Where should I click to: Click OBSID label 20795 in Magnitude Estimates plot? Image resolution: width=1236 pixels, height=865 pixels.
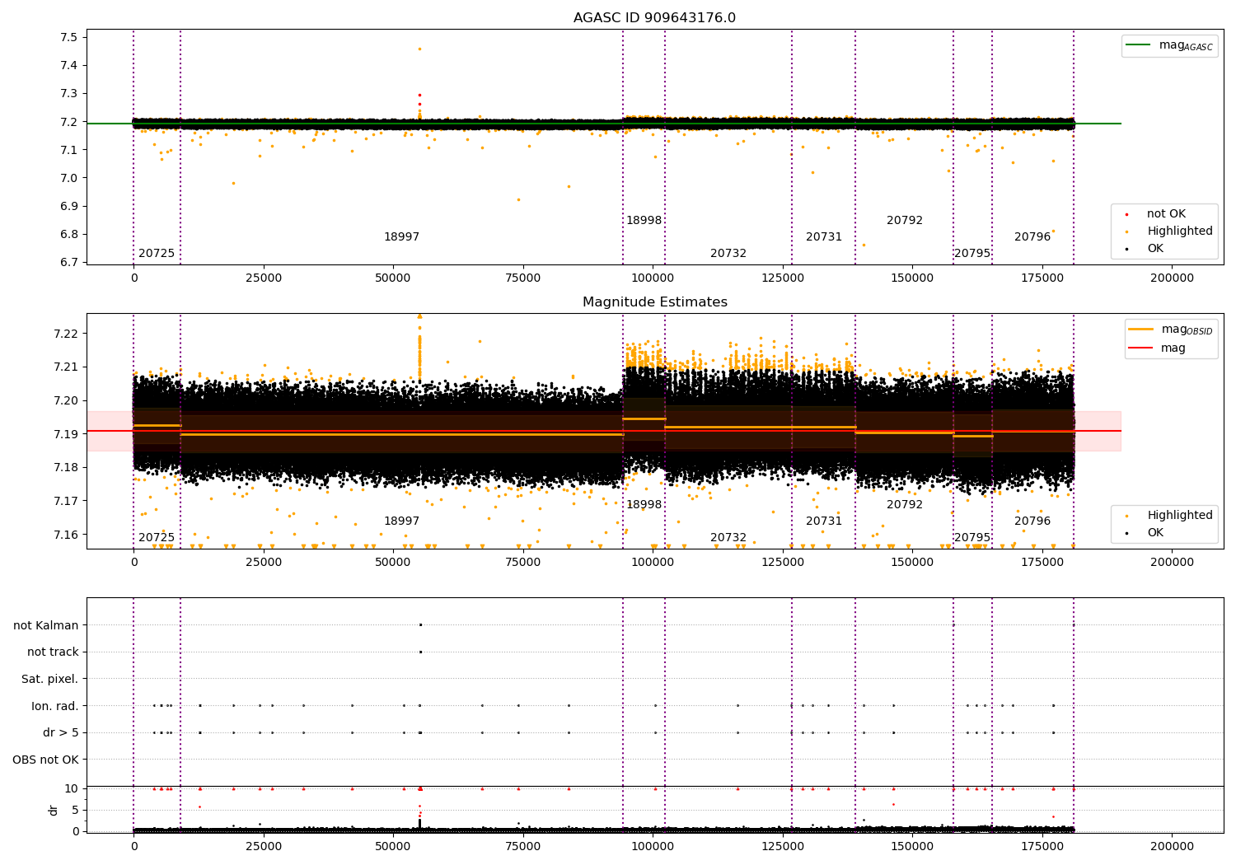point(972,538)
